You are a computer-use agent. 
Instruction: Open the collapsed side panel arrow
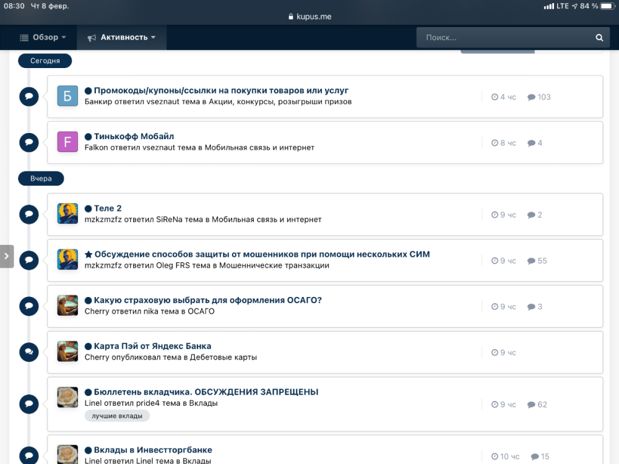point(6,256)
